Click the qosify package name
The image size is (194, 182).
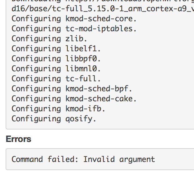click(81, 119)
